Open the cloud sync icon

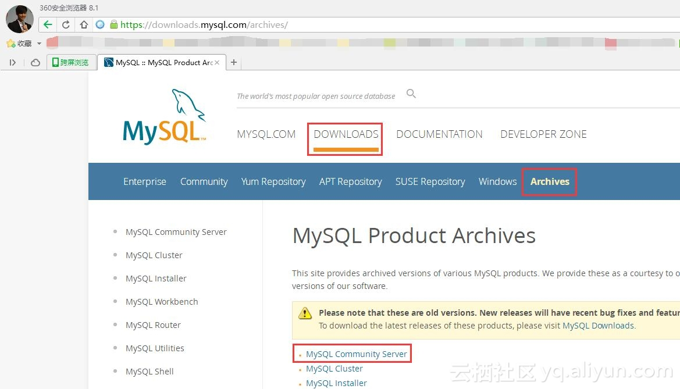pyautogui.click(x=35, y=62)
